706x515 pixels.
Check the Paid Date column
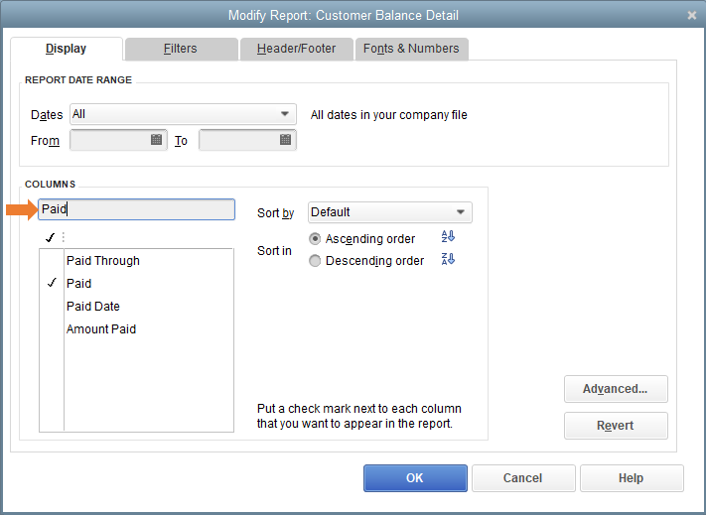tap(52, 307)
